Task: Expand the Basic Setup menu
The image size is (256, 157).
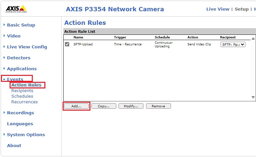Action: (x=21, y=25)
